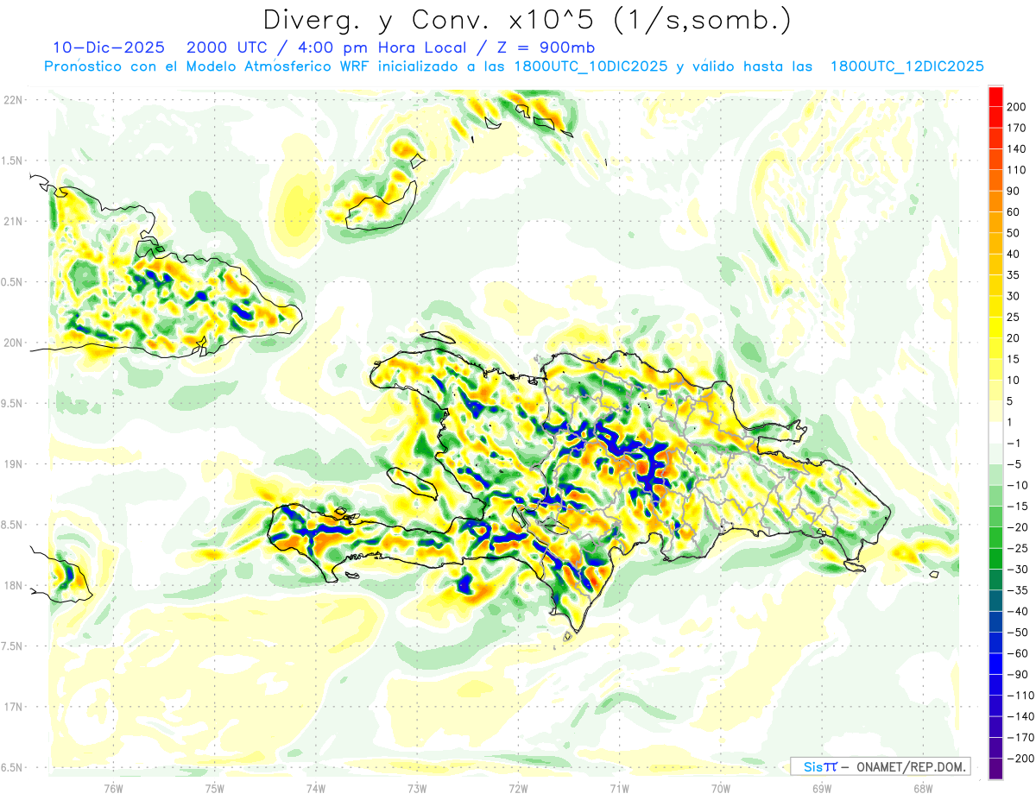Click the colorbar label '-20'
Viewport: 1036px width, 800px height.
click(1019, 527)
